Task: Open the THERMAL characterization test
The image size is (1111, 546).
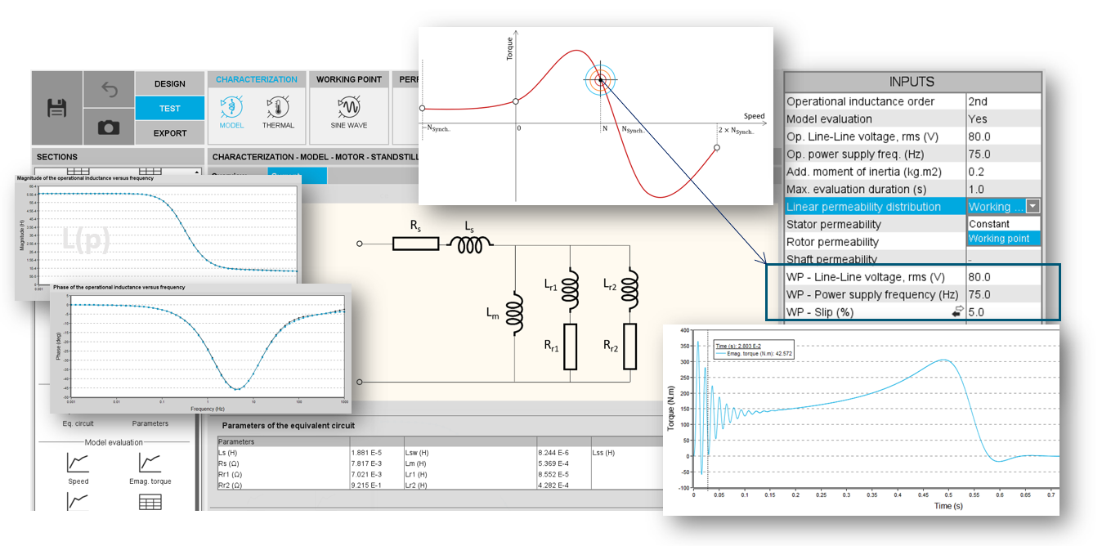Action: [x=278, y=110]
